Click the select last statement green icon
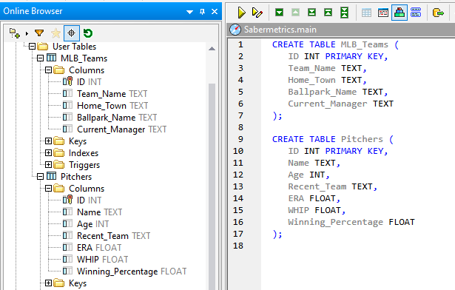455x290 pixels. pos(311,13)
